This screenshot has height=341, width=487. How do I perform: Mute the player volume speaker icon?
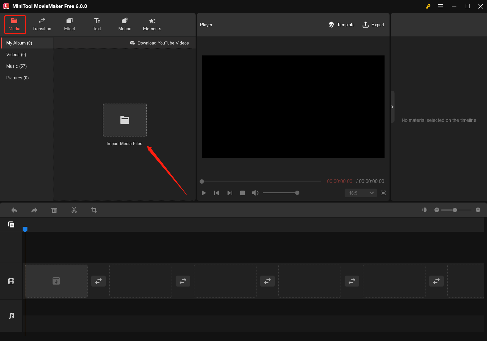255,193
